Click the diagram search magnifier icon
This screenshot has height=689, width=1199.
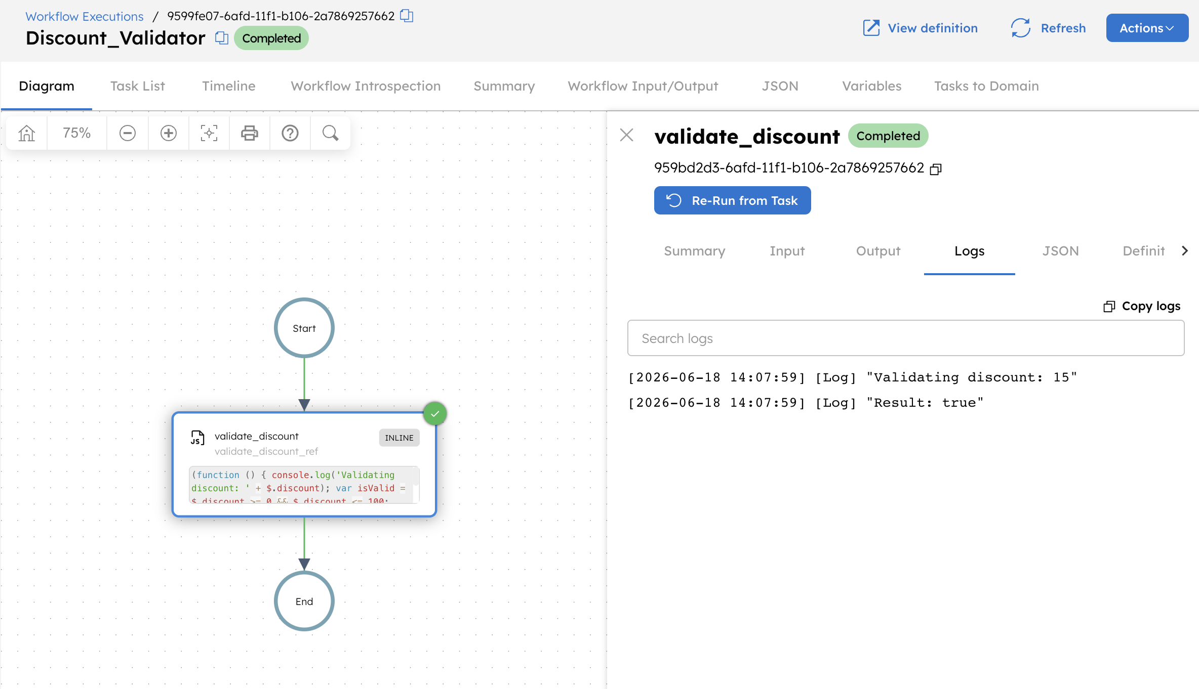pyautogui.click(x=331, y=133)
